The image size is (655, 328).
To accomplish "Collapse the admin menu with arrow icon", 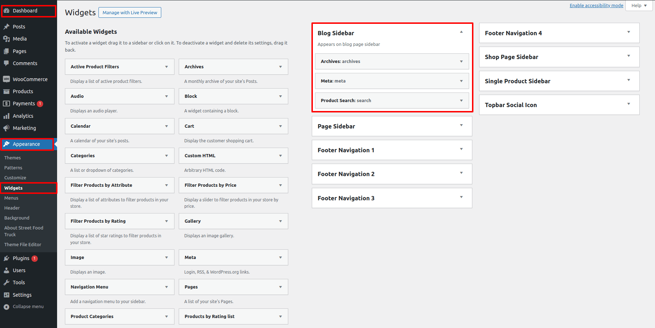I will [x=6, y=307].
